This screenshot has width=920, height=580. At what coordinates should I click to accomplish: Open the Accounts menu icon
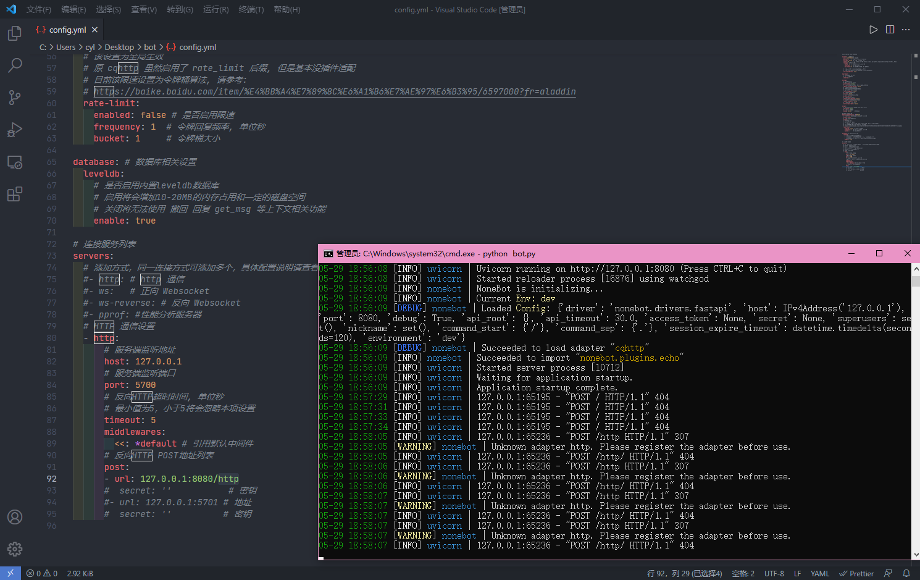(x=15, y=517)
